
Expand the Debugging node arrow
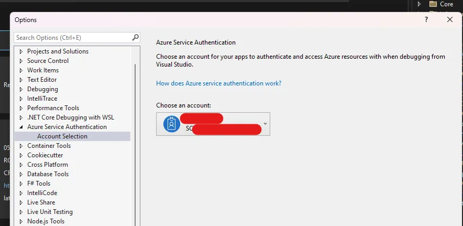21,89
